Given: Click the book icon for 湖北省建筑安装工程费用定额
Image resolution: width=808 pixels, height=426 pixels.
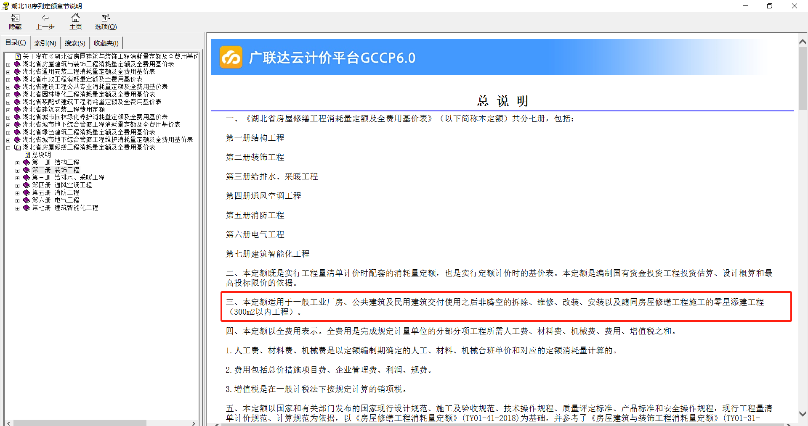Looking at the screenshot, I should tap(17, 109).
